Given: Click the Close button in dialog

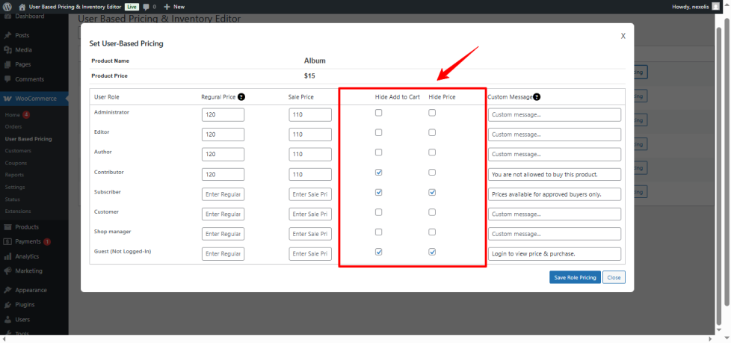Looking at the screenshot, I should [614, 277].
